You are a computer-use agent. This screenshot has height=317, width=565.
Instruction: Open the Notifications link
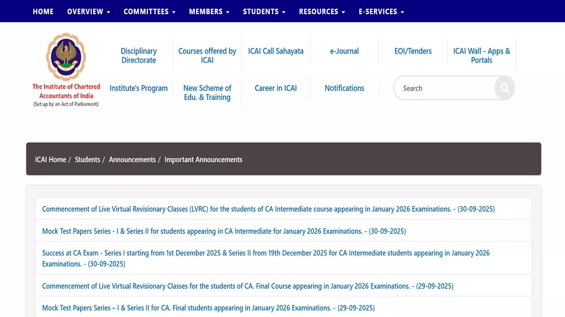tap(344, 88)
